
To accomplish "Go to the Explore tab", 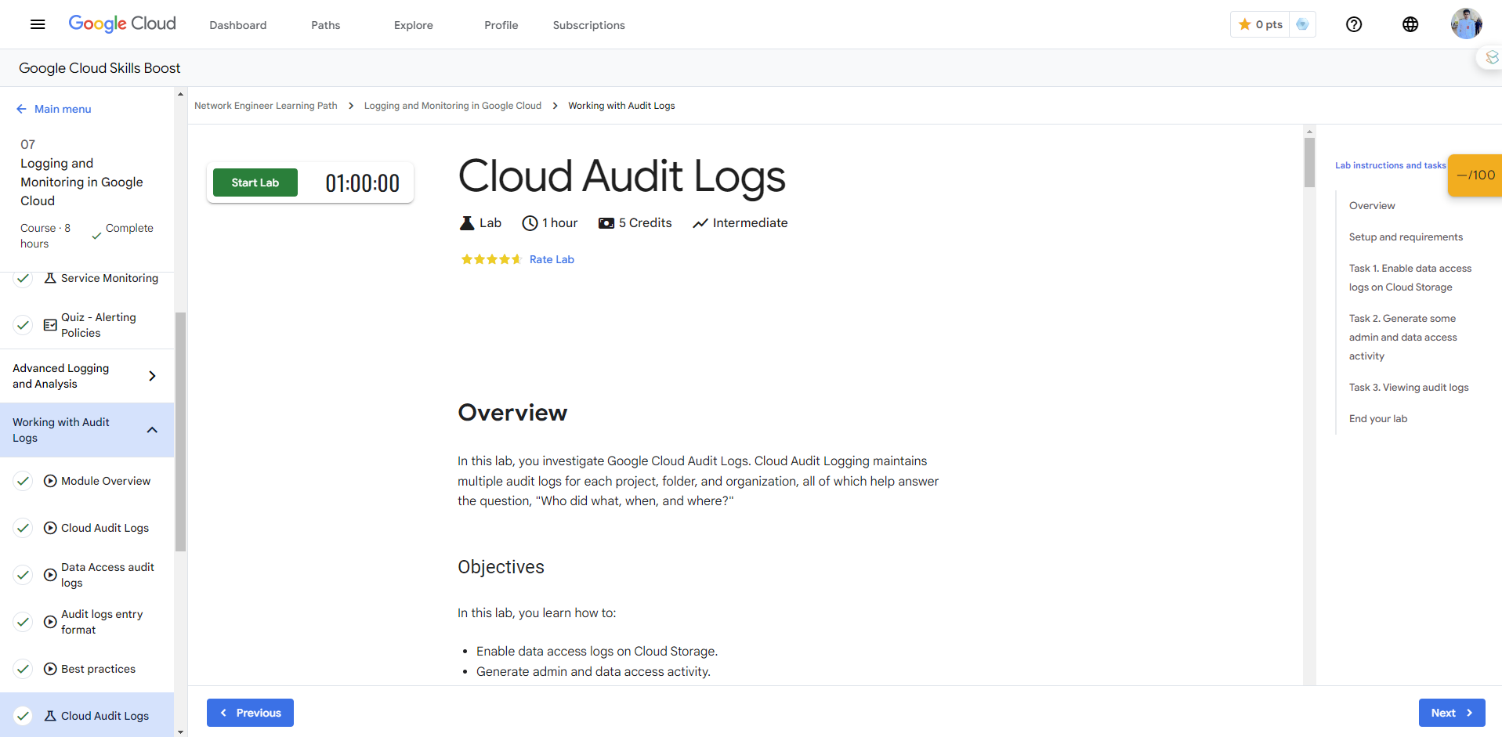I will click(x=413, y=25).
